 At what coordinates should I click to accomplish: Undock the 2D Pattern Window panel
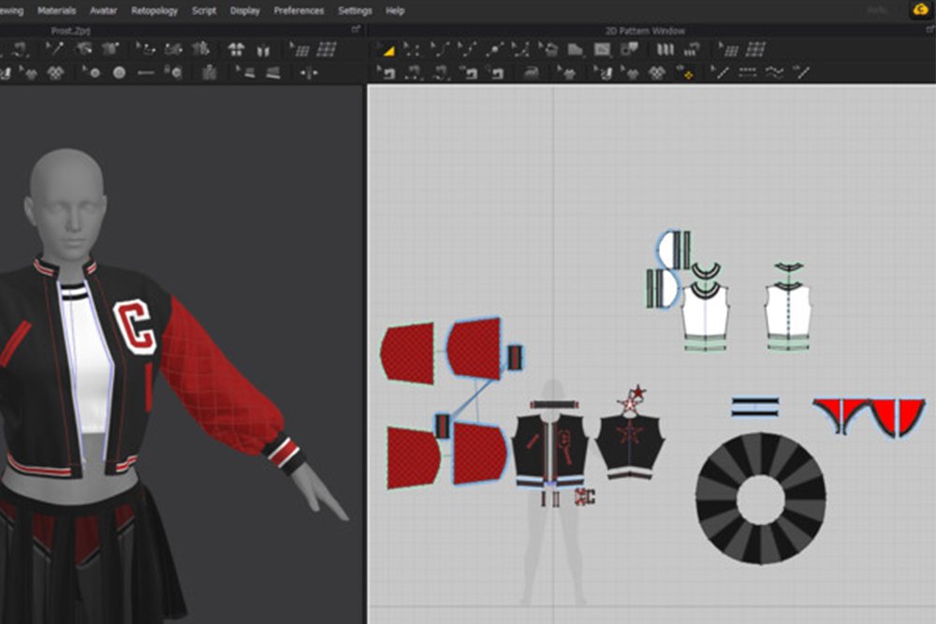coord(928,30)
